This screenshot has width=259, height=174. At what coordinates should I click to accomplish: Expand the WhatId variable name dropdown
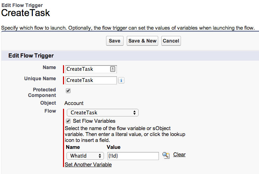85,156
